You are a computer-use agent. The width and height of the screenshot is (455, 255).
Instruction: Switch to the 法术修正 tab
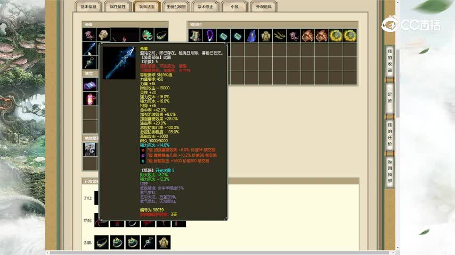point(205,7)
